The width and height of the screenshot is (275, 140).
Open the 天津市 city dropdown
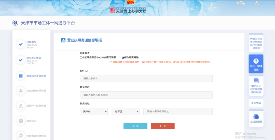94,112
